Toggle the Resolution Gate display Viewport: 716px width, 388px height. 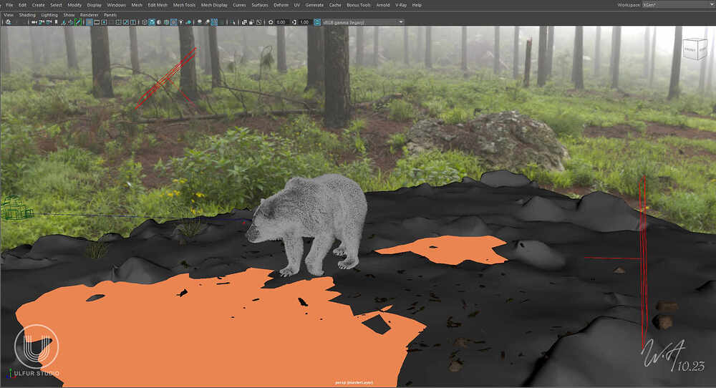(x=104, y=22)
